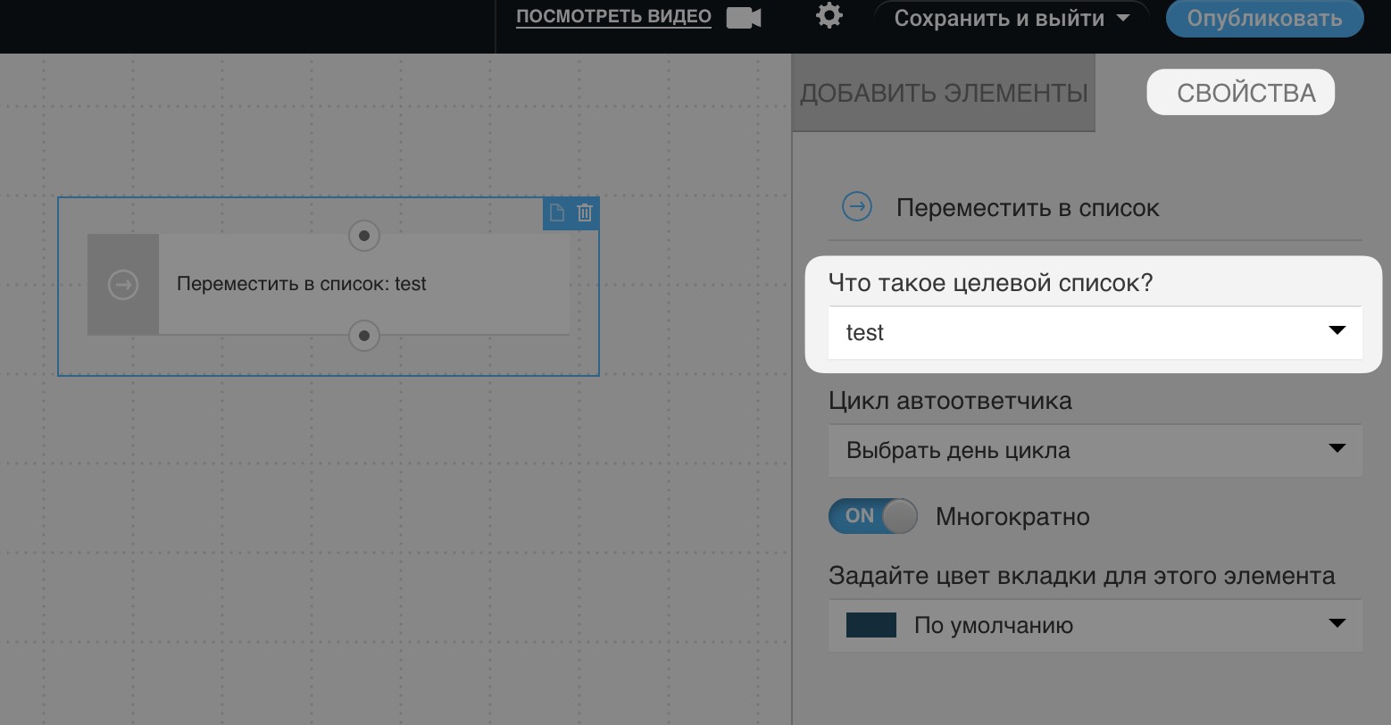Delete the element with the trash icon
The image size is (1391, 725).
[x=584, y=212]
